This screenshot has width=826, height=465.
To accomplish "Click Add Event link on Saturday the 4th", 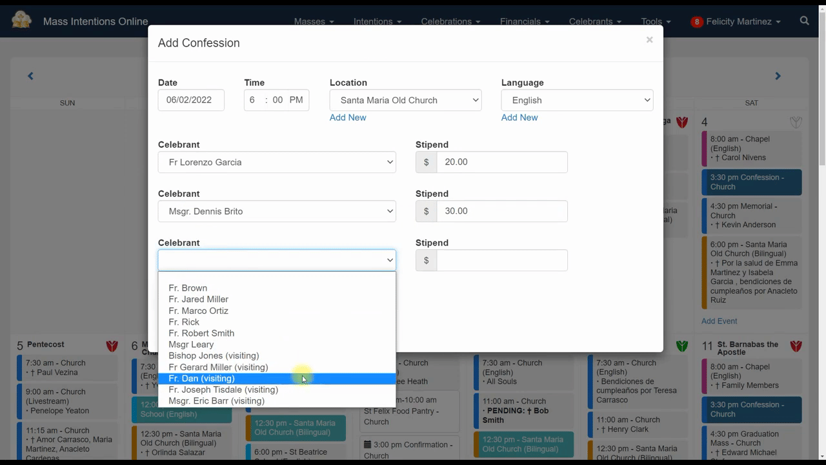I will click(x=719, y=321).
